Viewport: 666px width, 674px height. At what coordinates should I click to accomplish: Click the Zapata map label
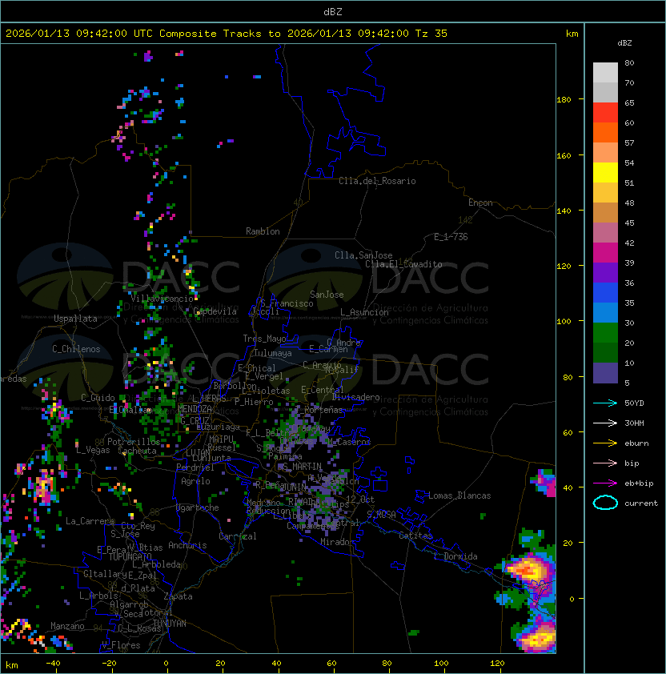(x=178, y=596)
